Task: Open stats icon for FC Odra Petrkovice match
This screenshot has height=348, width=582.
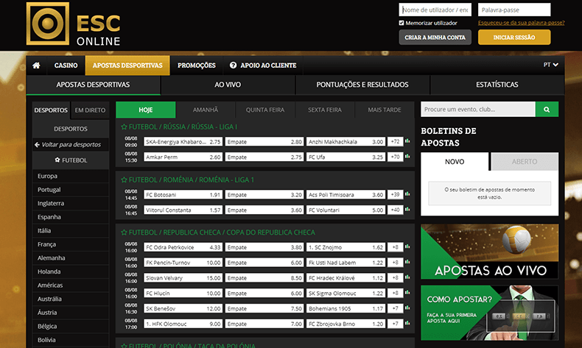Action: [407, 246]
